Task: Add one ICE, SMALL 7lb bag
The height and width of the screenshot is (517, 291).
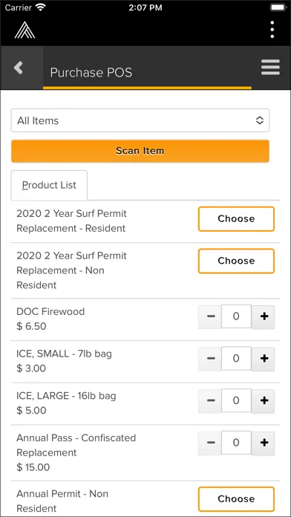Action: click(264, 358)
